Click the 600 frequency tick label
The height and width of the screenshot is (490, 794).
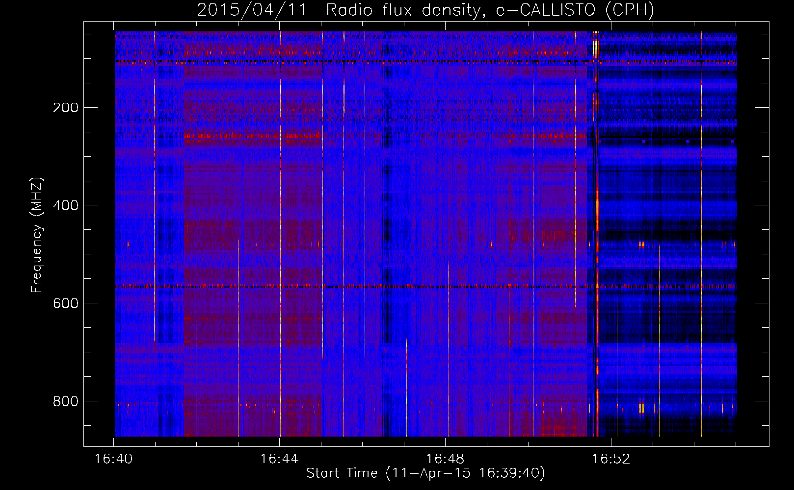(66, 303)
